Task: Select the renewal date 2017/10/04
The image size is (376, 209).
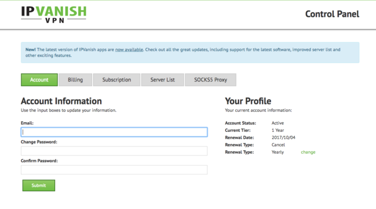Action: [283, 137]
